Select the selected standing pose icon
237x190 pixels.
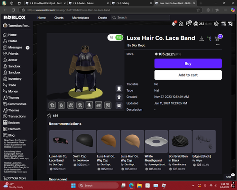click(89, 105)
